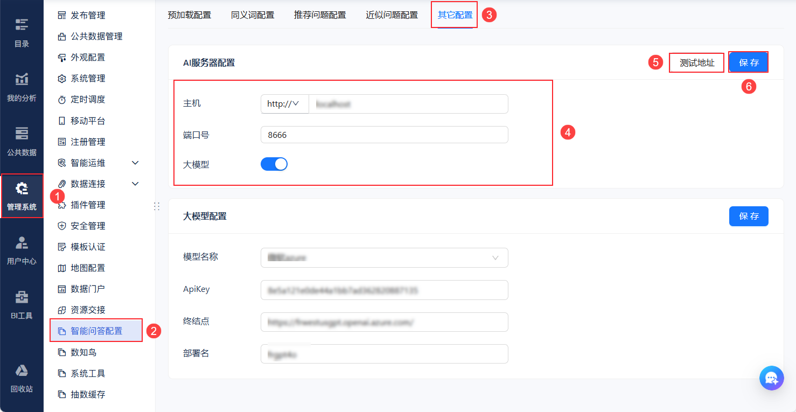This screenshot has width=796, height=412.
Task: Click the 端口号 field showing 8666
Action: click(385, 135)
